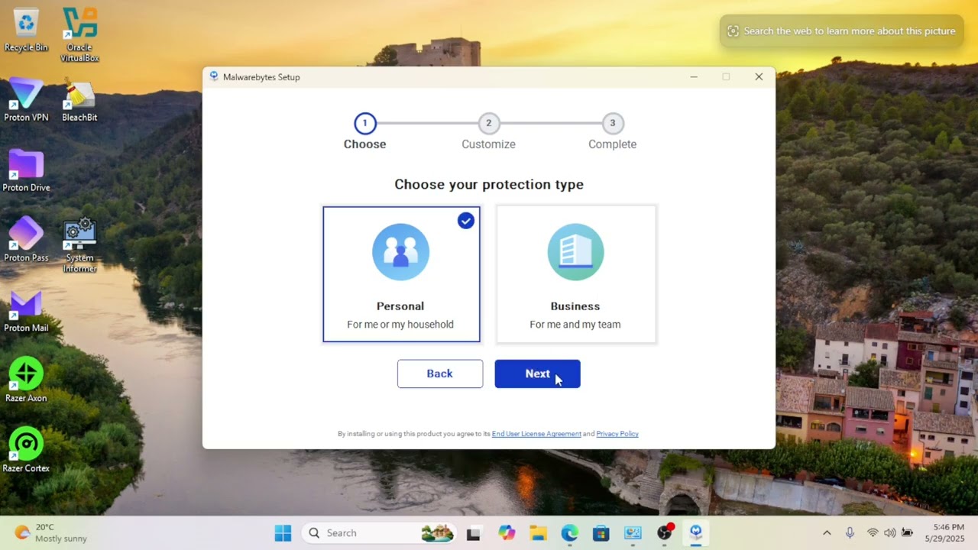Click the Next button
Screen dimensions: 978x550
(x=537, y=374)
